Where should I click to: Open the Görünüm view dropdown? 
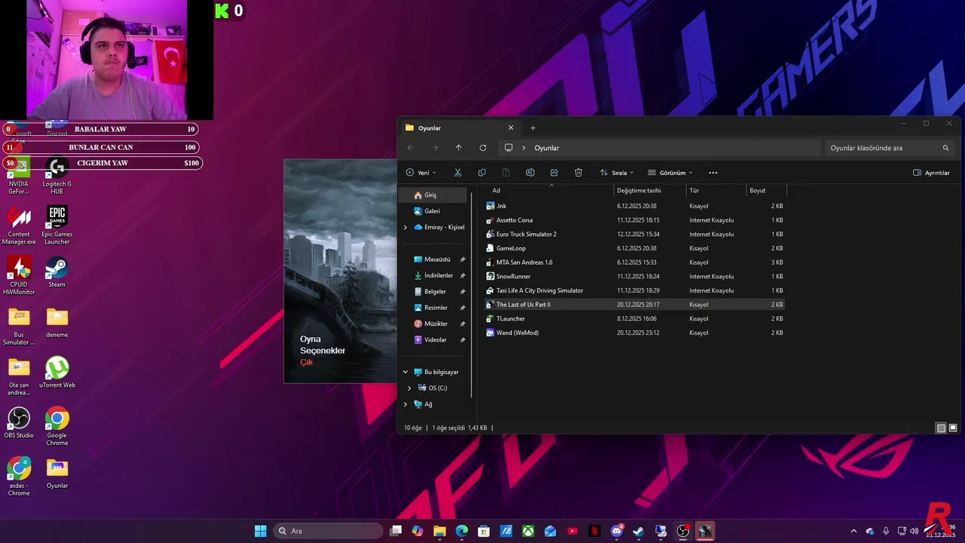[x=669, y=173]
